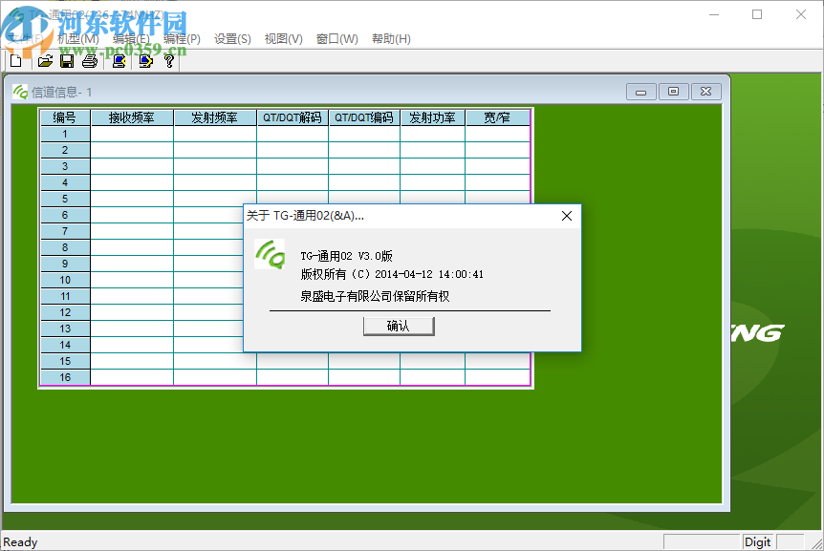The height and width of the screenshot is (551, 824).
Task: Select channel row 1 header
Action: click(x=65, y=134)
